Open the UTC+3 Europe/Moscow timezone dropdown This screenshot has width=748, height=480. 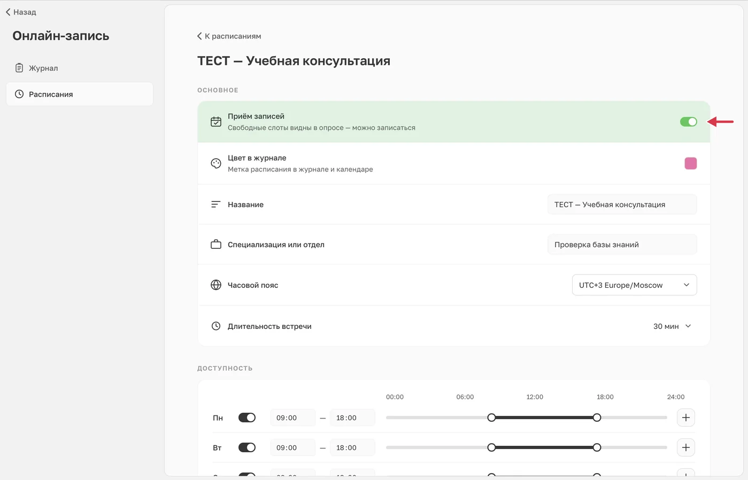[x=634, y=285]
